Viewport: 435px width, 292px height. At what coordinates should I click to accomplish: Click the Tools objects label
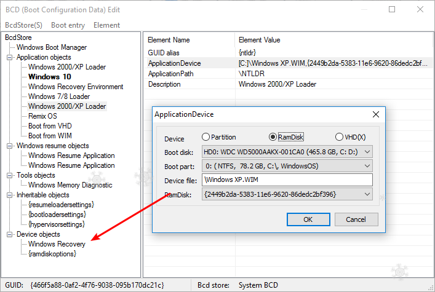(36, 176)
